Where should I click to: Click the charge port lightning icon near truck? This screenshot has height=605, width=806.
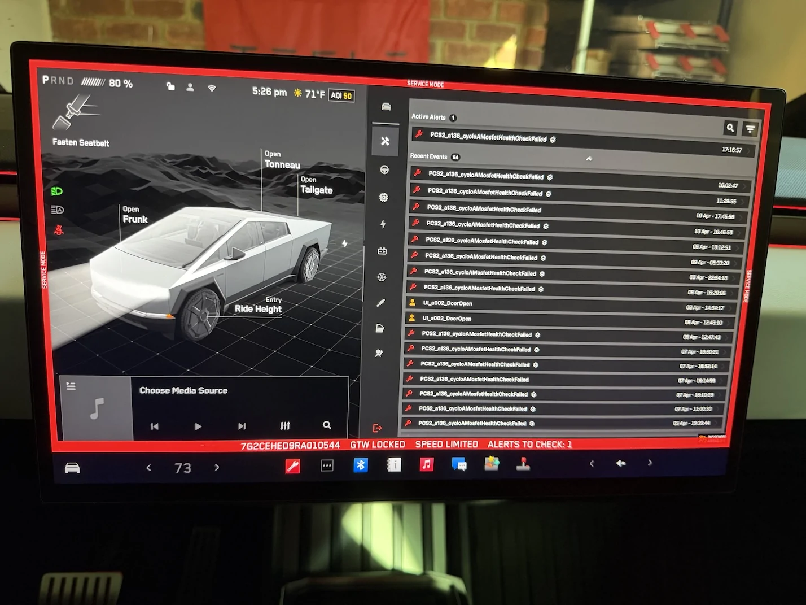345,243
